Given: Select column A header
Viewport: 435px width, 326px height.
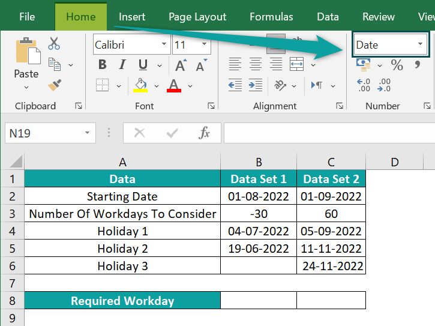Looking at the screenshot, I should coord(122,162).
